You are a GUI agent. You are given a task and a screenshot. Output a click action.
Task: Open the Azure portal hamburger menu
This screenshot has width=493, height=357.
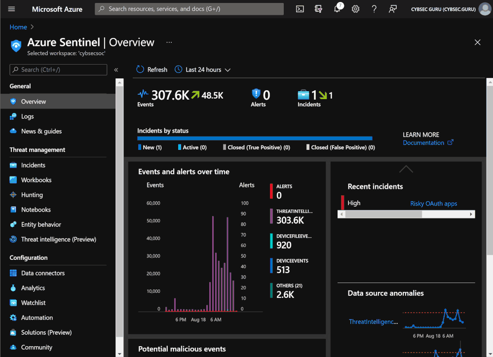[x=11, y=9]
